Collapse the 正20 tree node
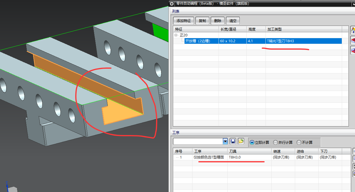 pyautogui.click(x=176, y=35)
